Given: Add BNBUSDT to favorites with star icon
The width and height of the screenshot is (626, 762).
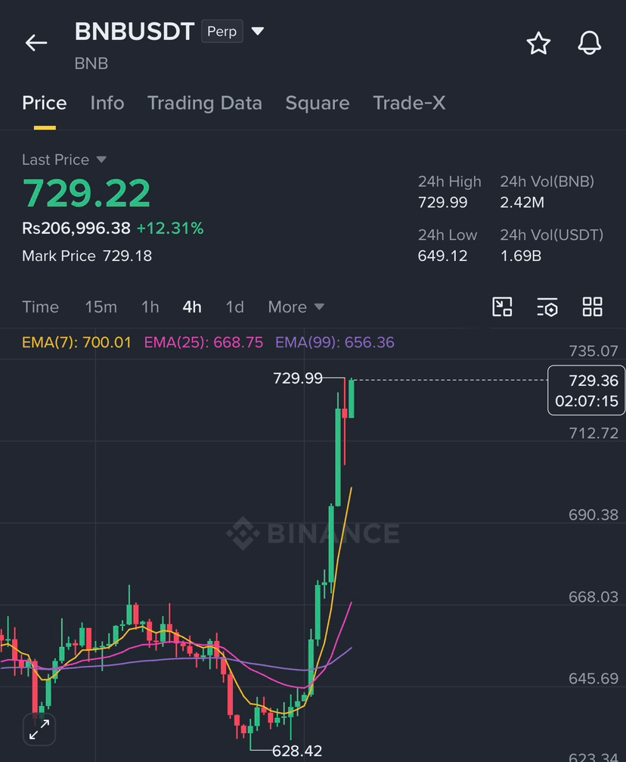Looking at the screenshot, I should (538, 43).
